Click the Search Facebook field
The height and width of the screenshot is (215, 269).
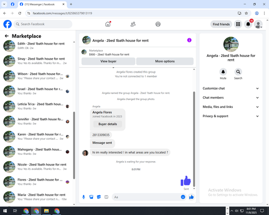[x=43, y=24]
